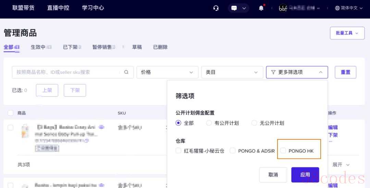The image size is (370, 188).
Task: Click the search magnifier icon
Action: tap(126, 72)
